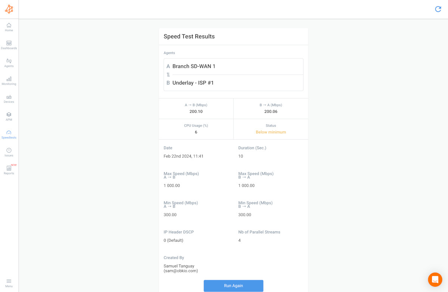
Task: Open the Agents section
Action: pyautogui.click(x=9, y=63)
